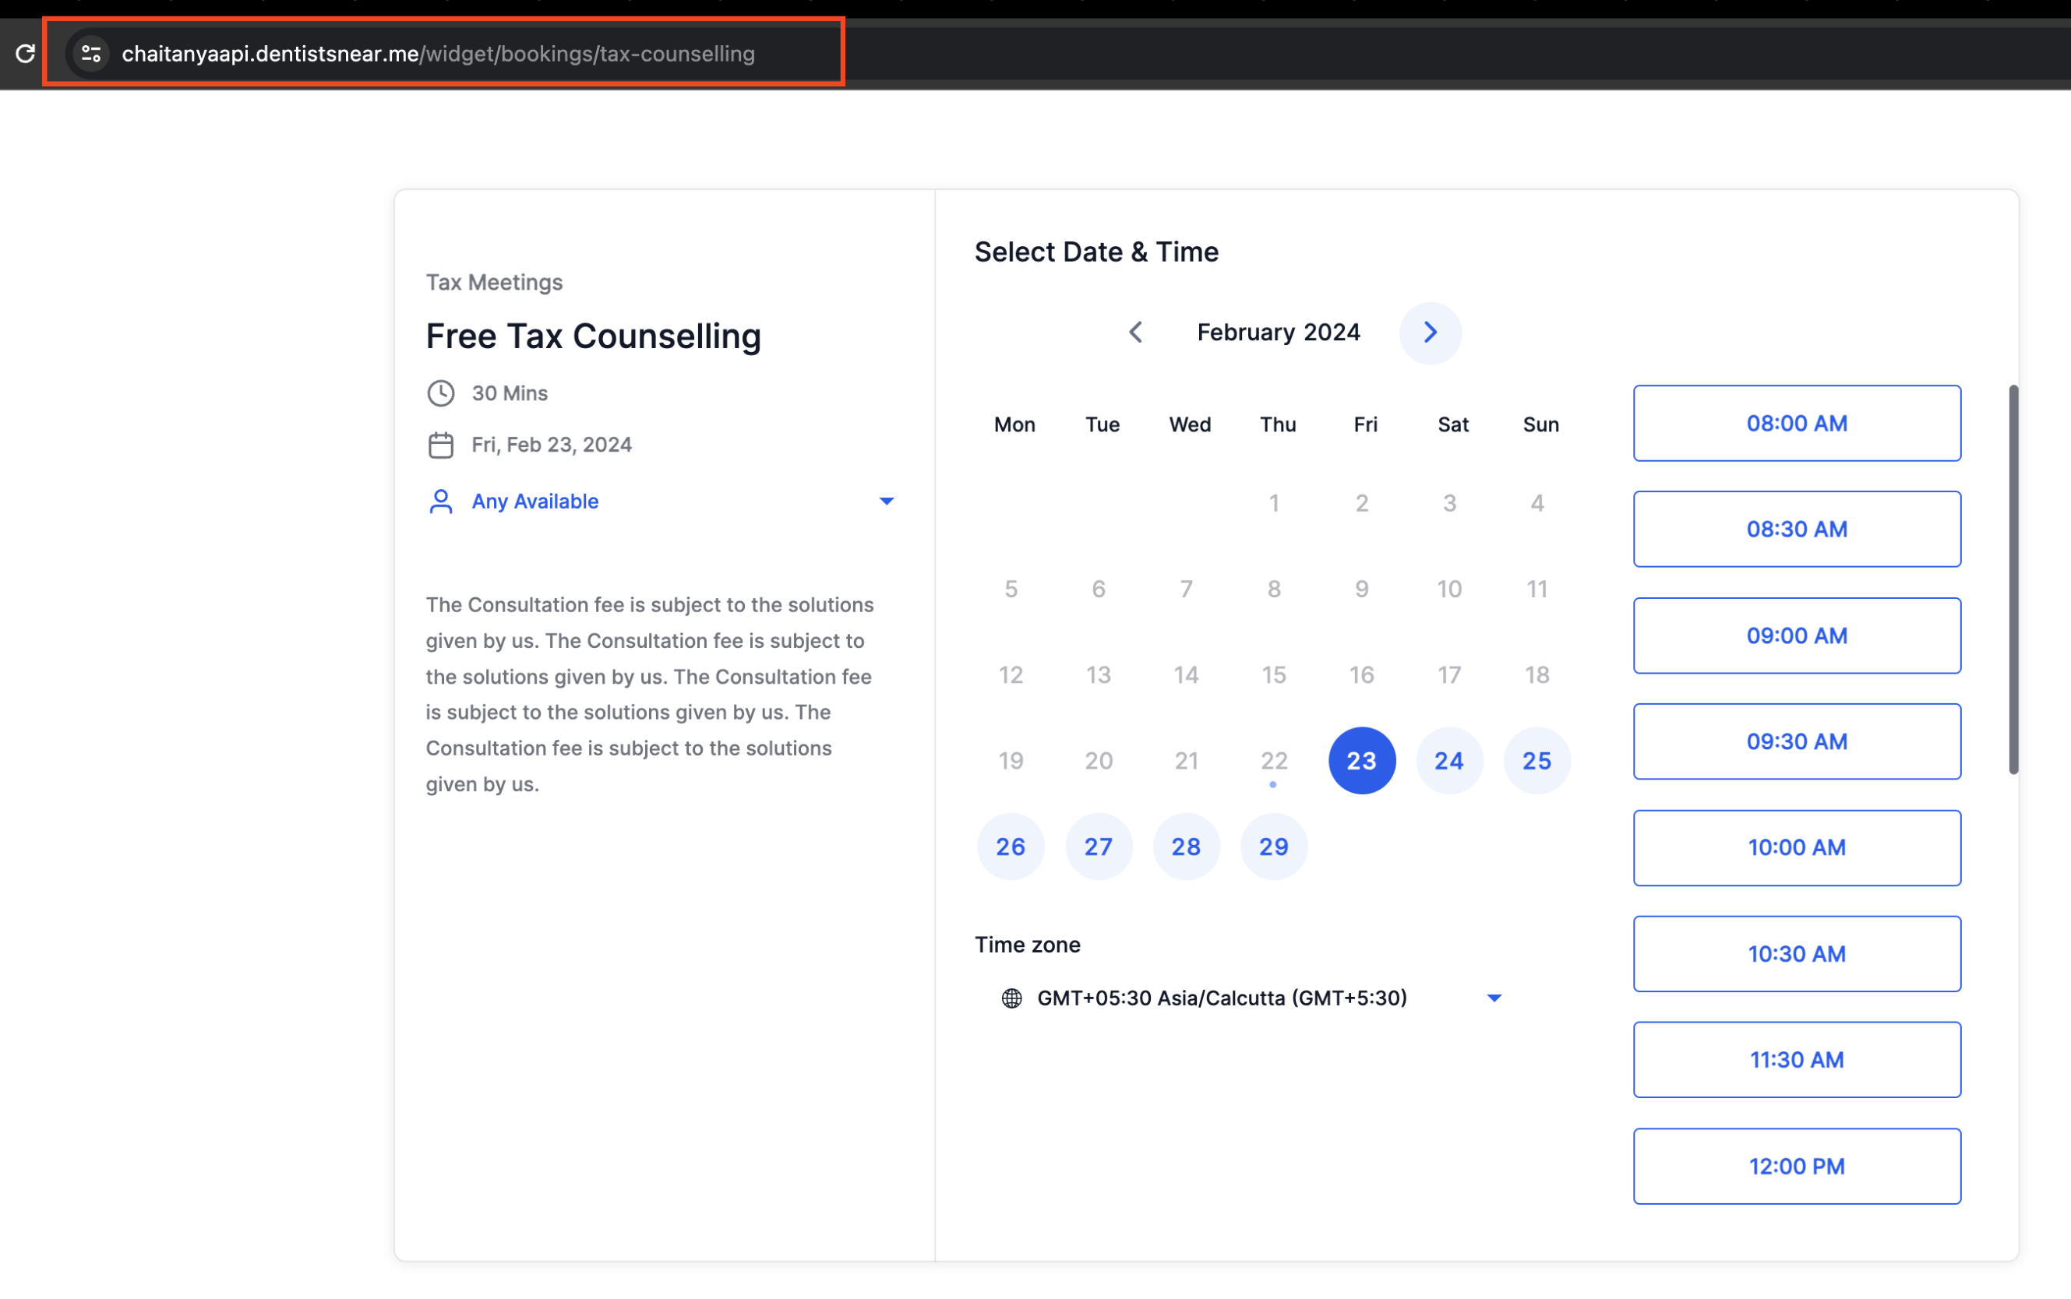The height and width of the screenshot is (1299, 2071).
Task: Choose February 28 on the calendar
Action: (1186, 847)
